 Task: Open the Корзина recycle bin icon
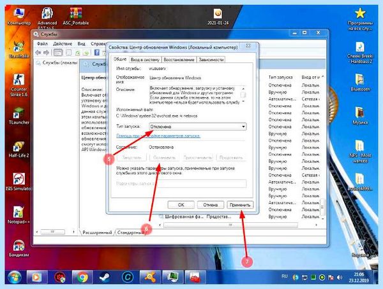(x=360, y=248)
